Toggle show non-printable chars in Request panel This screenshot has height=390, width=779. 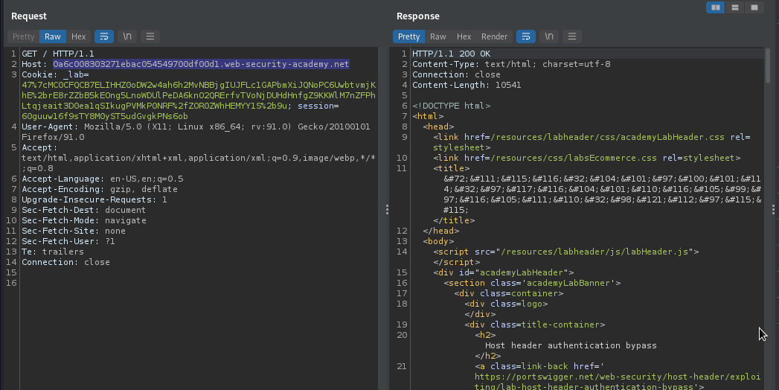(127, 36)
